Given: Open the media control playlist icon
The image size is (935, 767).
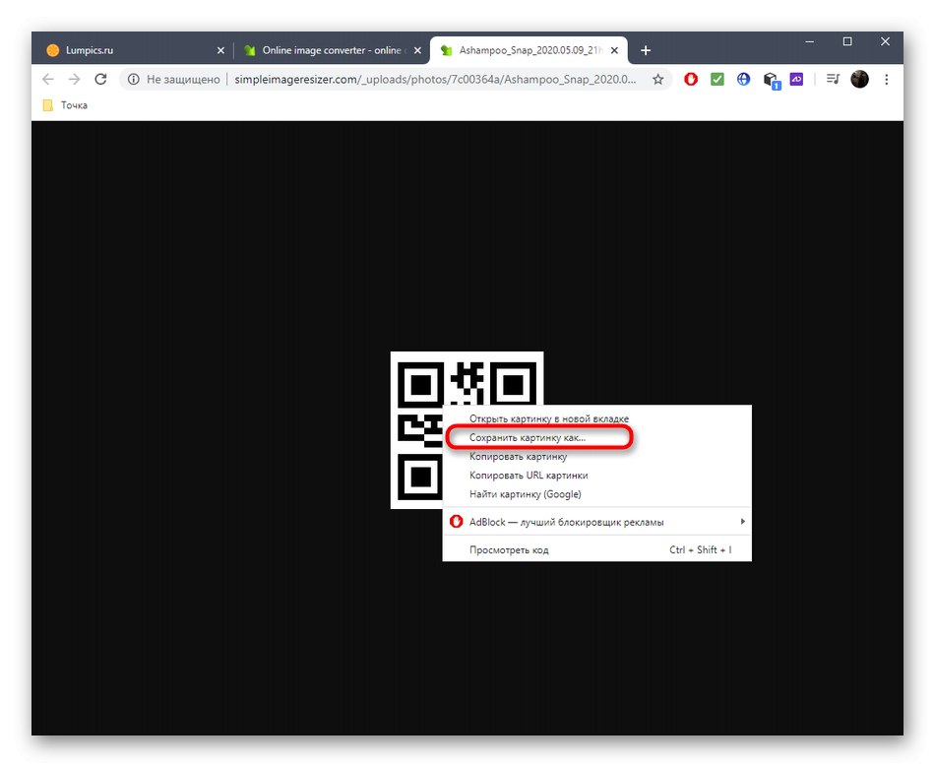Looking at the screenshot, I should [x=833, y=80].
